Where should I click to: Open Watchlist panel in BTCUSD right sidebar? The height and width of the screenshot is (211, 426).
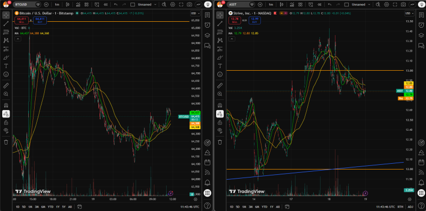pyautogui.click(x=207, y=15)
